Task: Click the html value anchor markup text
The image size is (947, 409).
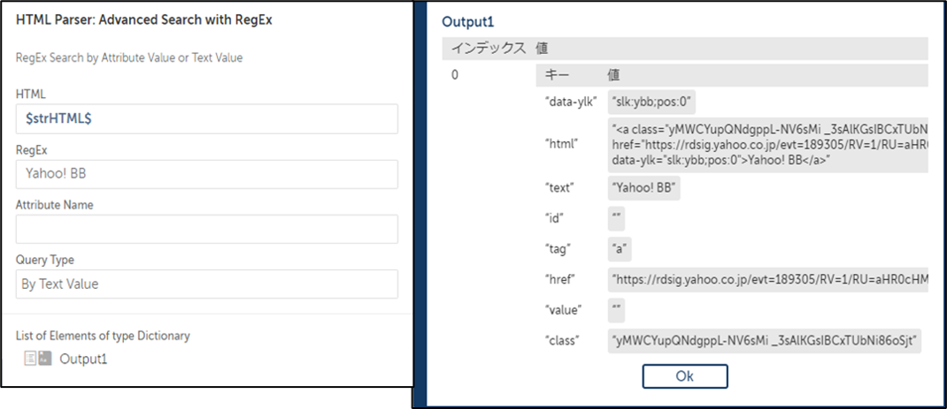Action: (768, 145)
